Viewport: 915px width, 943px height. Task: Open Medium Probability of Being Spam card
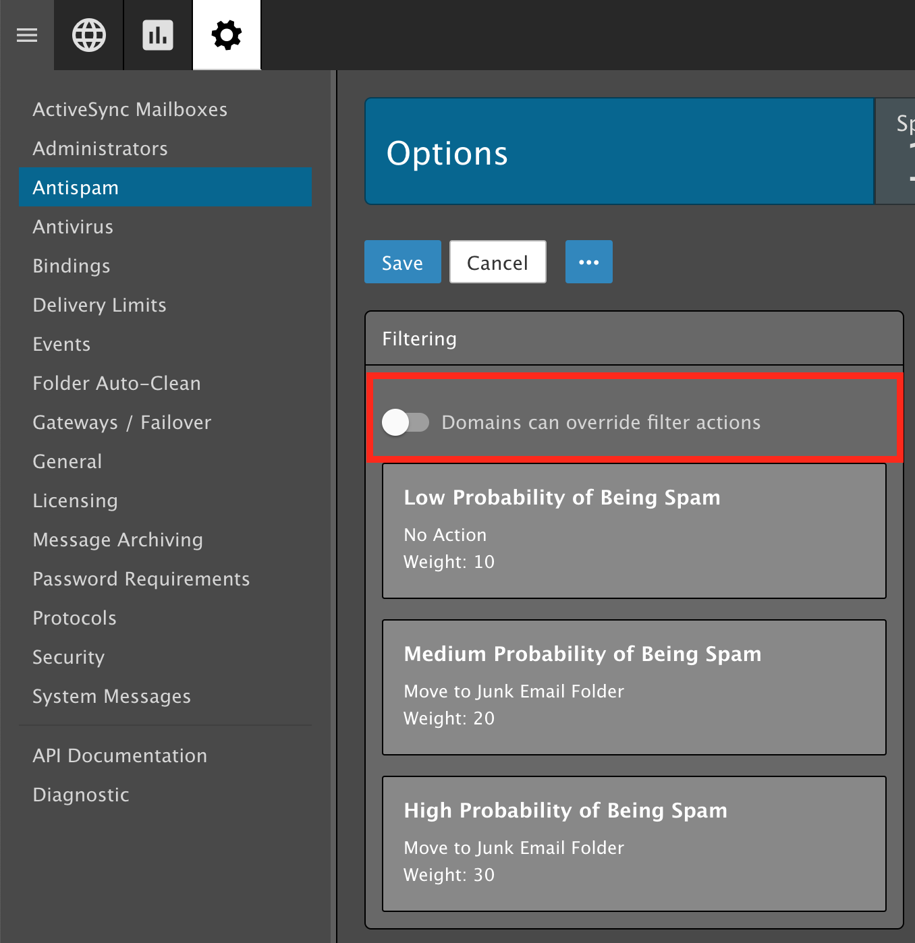click(634, 687)
